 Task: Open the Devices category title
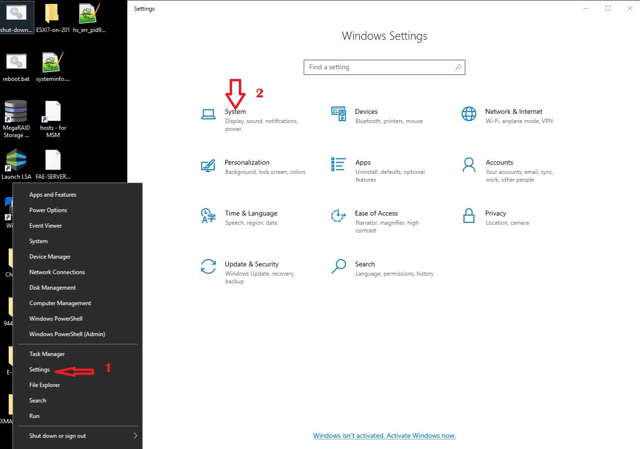(x=366, y=111)
